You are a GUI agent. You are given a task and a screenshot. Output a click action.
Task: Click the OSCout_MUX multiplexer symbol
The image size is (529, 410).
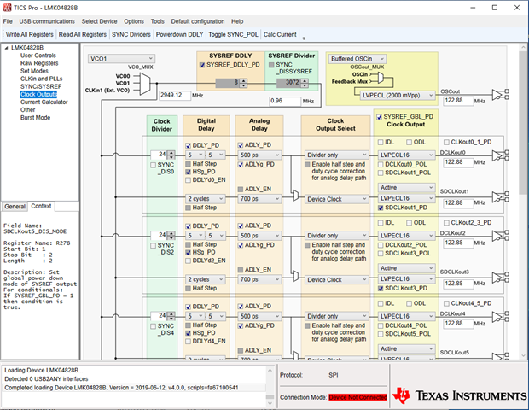pyautogui.click(x=381, y=78)
